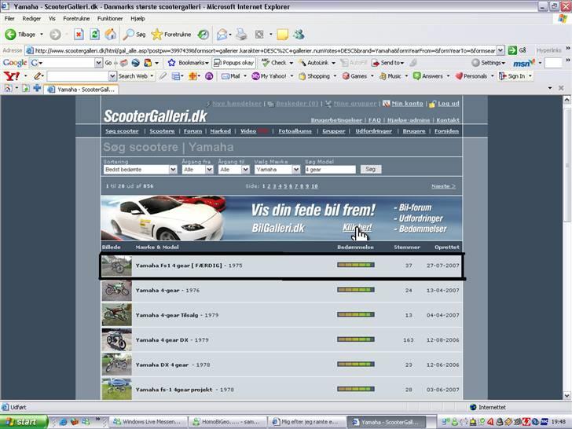Go to the Forum nav link
This screenshot has width=572, height=429.
[x=192, y=131]
